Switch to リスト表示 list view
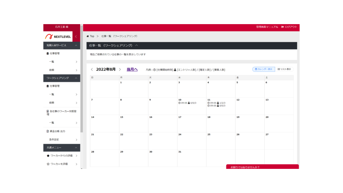 284,69
